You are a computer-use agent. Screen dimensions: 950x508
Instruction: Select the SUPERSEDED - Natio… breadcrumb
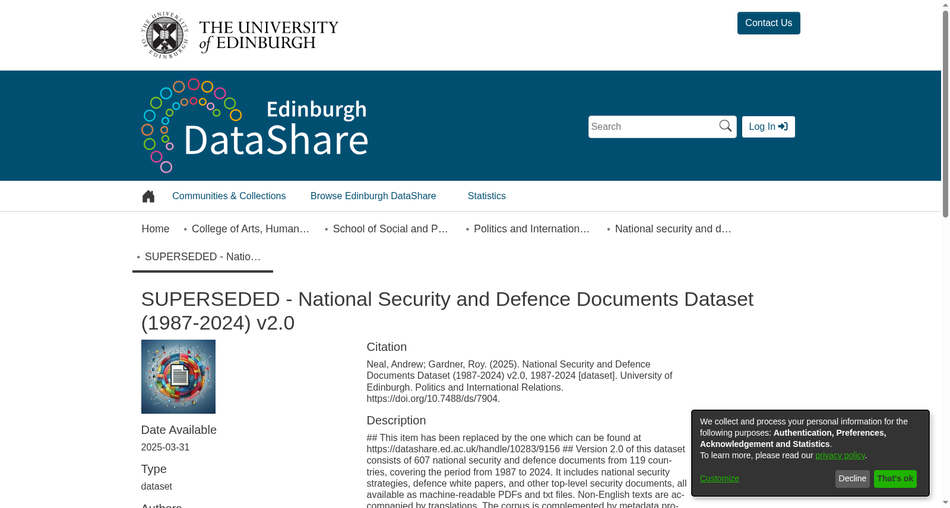click(203, 257)
